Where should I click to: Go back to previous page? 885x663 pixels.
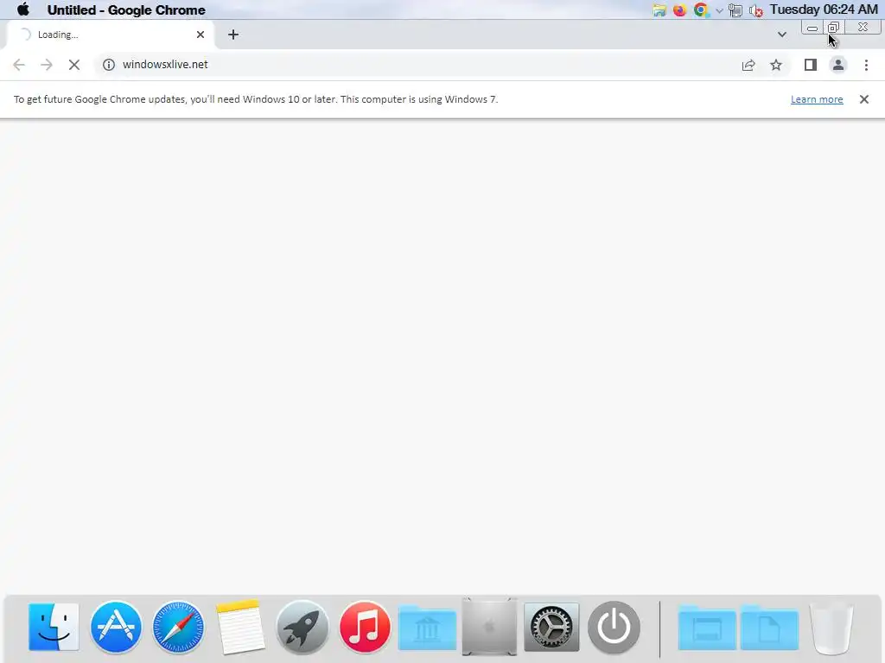[19, 64]
